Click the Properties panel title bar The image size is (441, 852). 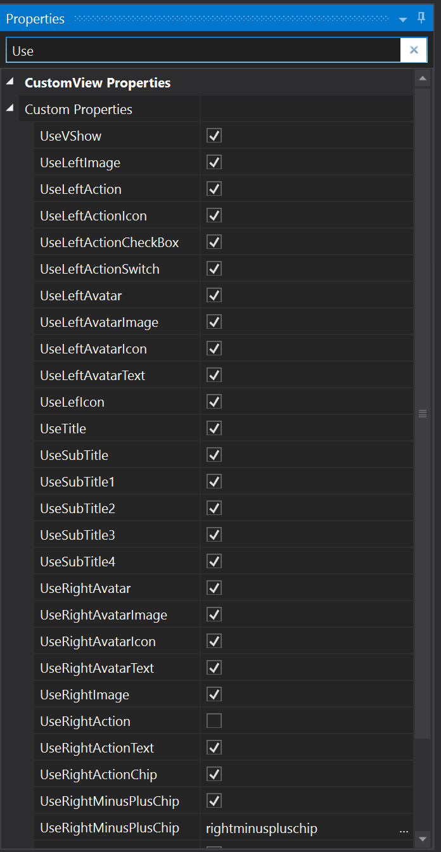(190, 19)
